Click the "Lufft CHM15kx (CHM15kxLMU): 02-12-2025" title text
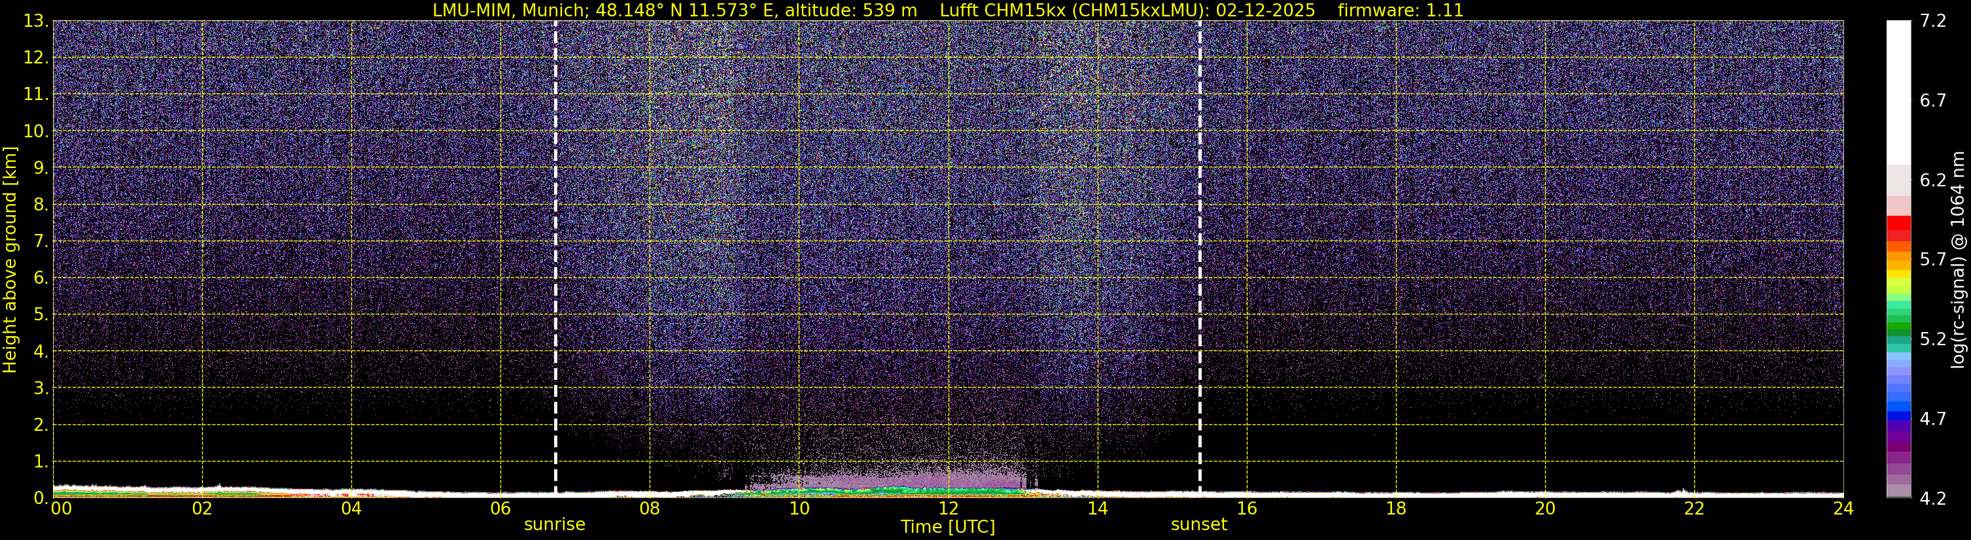 [1127, 10]
